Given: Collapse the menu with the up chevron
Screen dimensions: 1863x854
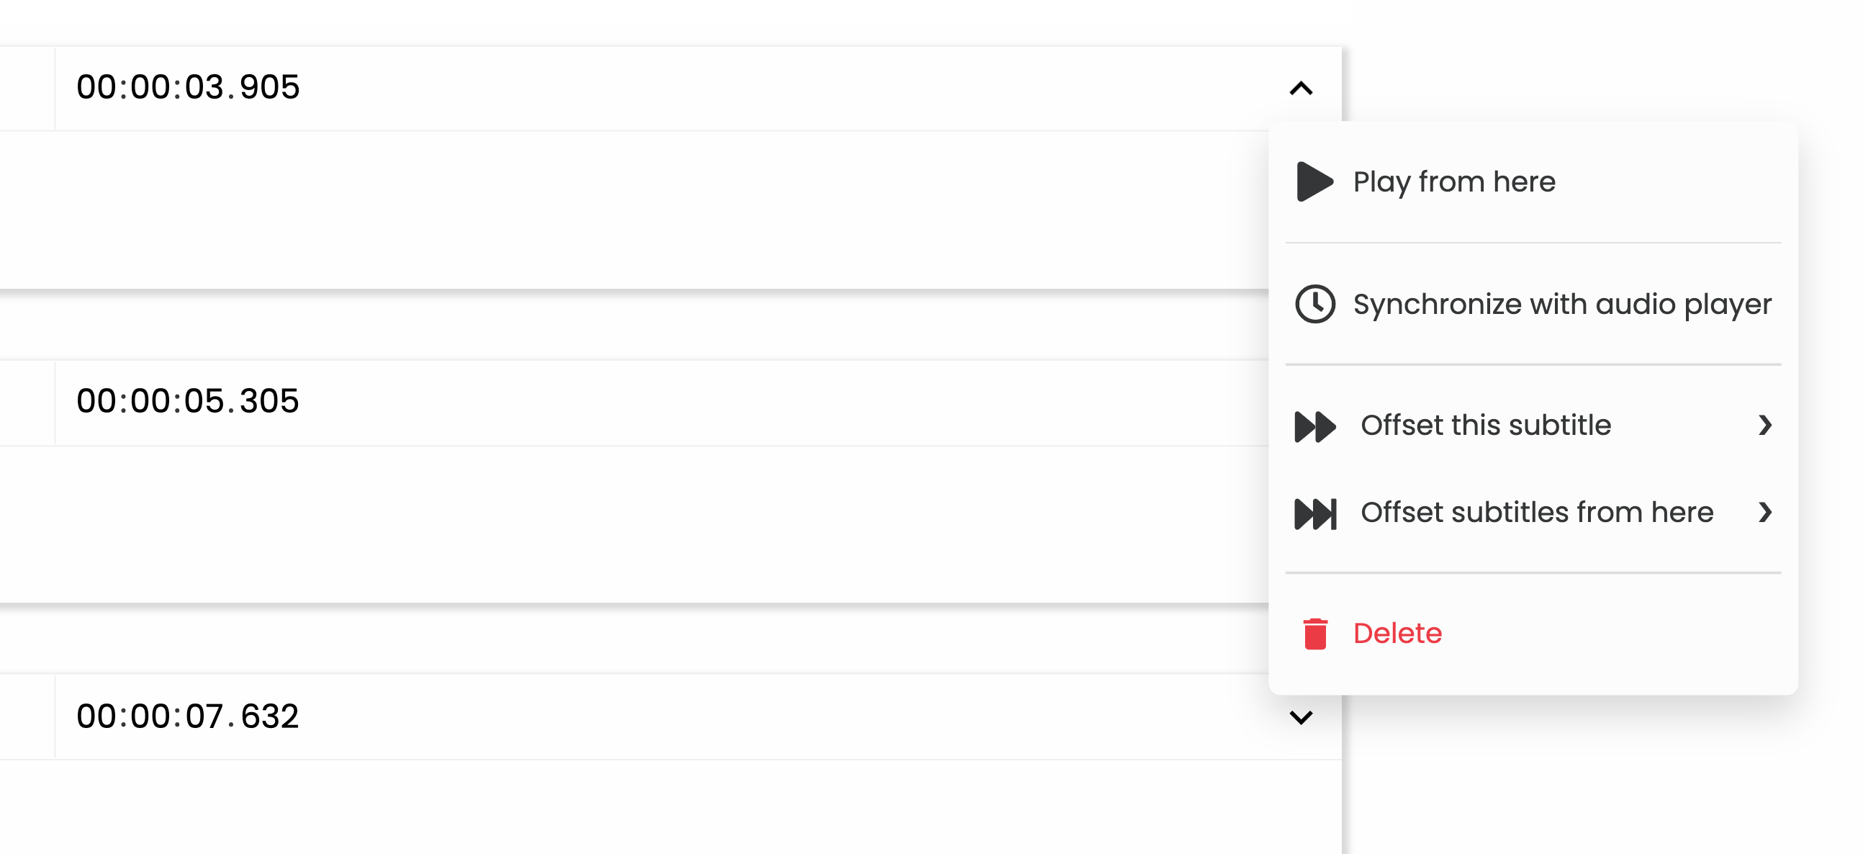Looking at the screenshot, I should click(x=1300, y=89).
